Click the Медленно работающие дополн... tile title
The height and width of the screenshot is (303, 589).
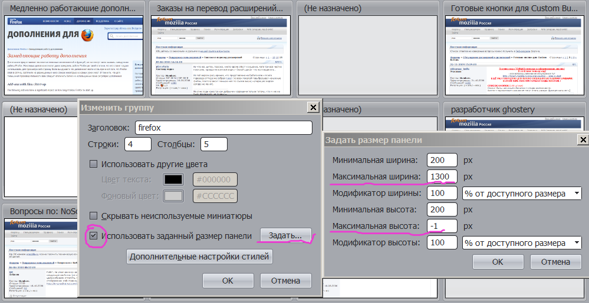click(73, 8)
